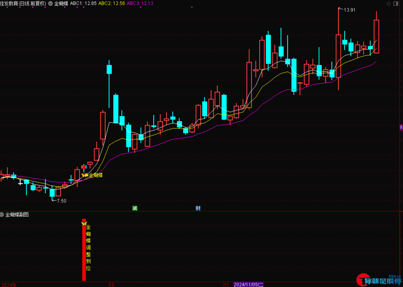Image resolution: width=403 pixels, height=287 pixels.
Task: Expand the 金蝴蝶副图 sub-chart dropdown arrow
Action: coord(2,214)
